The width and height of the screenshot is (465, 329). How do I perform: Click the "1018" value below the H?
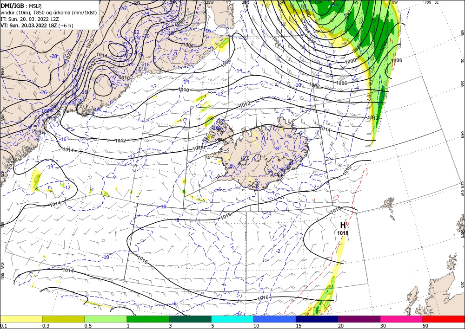pos(343,233)
